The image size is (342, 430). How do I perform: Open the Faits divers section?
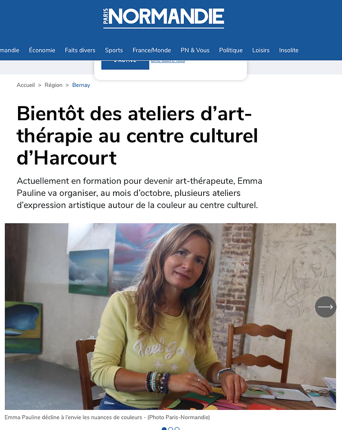tap(80, 50)
